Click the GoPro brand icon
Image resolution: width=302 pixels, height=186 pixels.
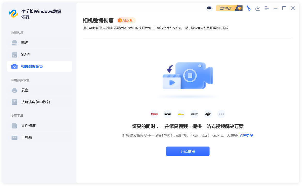tap(168, 114)
